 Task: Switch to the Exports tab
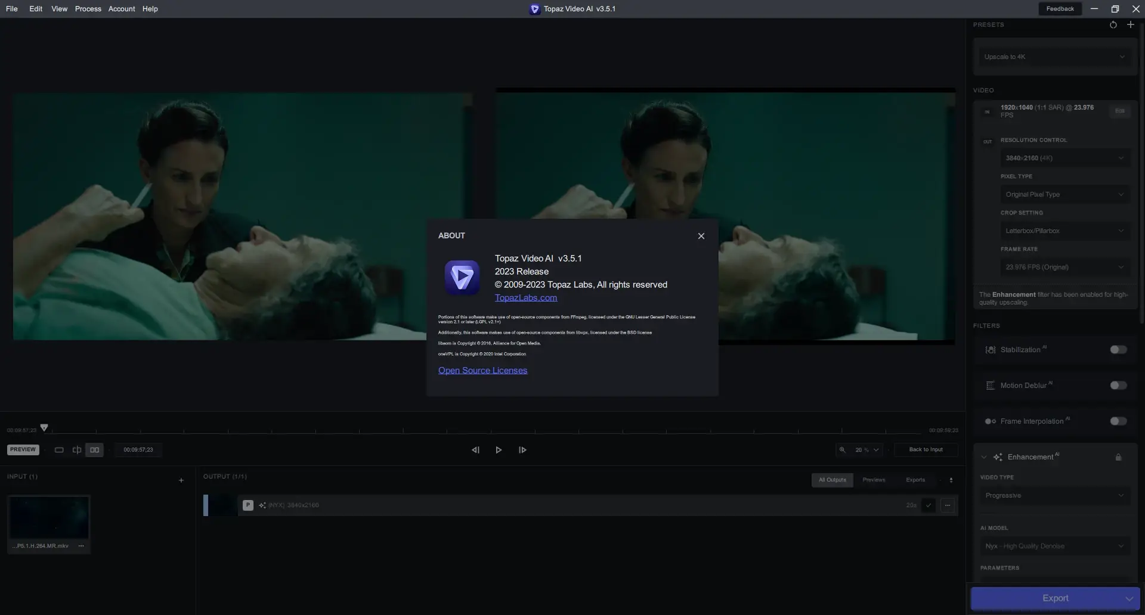[915, 480]
